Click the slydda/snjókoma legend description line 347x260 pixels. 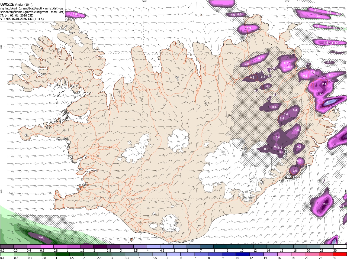pyautogui.click(x=32, y=12)
